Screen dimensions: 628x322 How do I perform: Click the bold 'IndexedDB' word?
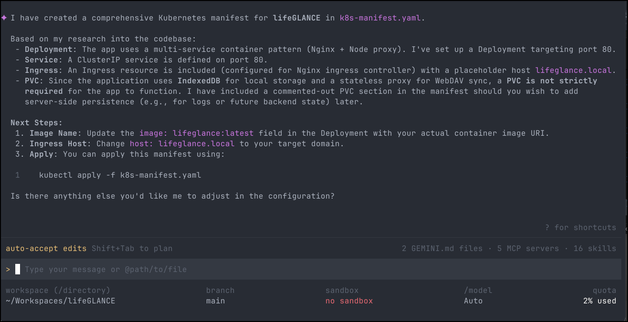point(199,81)
